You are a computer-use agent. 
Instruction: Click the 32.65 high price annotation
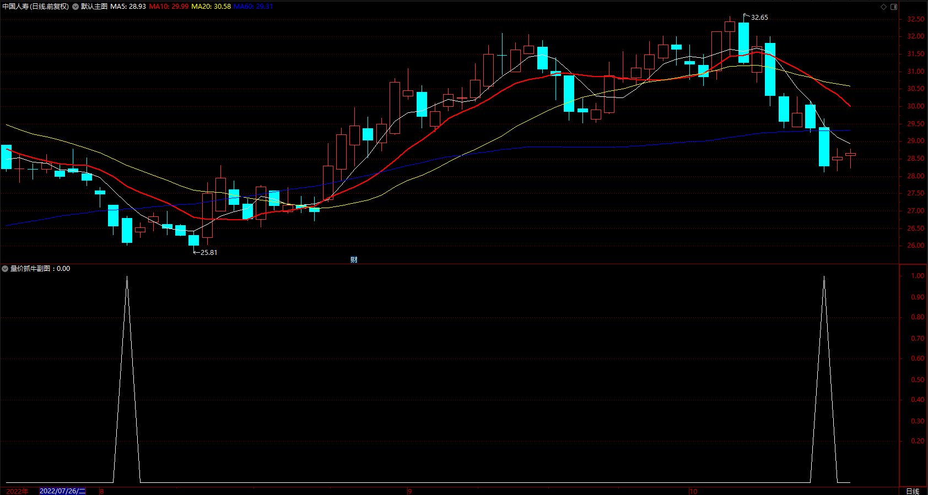click(759, 18)
